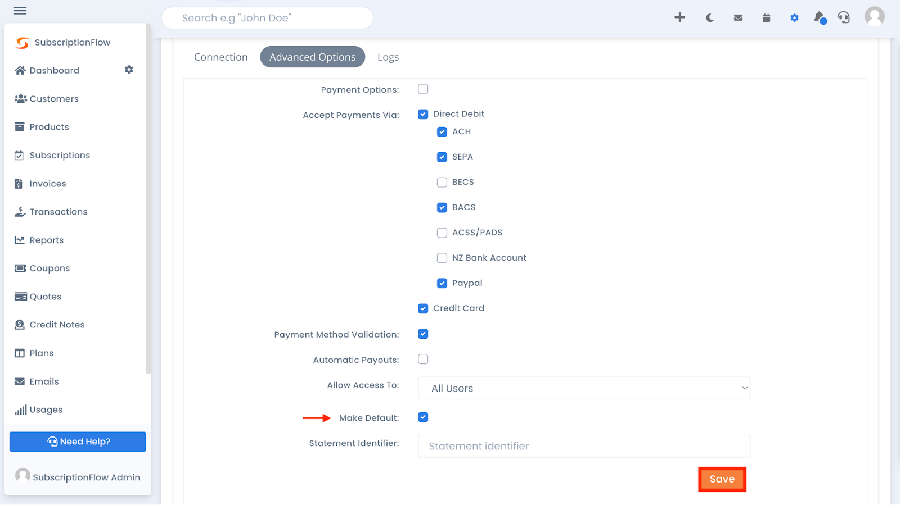Click the Emails envelope icon in sidebar

20,381
